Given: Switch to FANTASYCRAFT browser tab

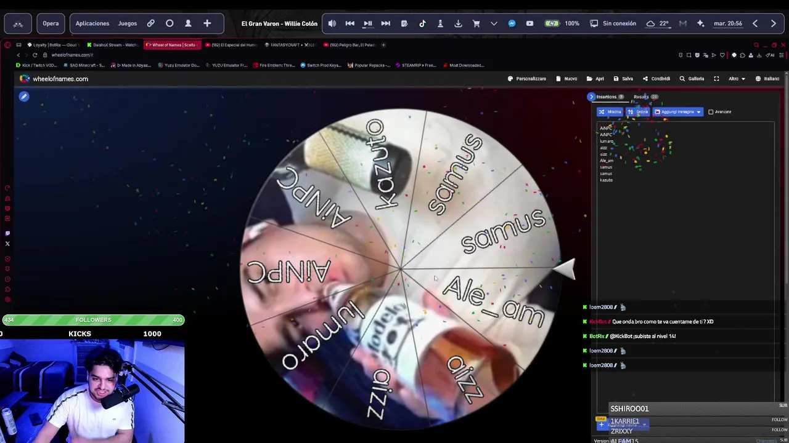Looking at the screenshot, I should [x=291, y=45].
